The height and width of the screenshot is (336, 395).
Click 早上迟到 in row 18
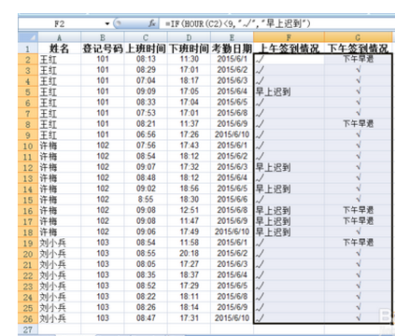[x=273, y=232]
